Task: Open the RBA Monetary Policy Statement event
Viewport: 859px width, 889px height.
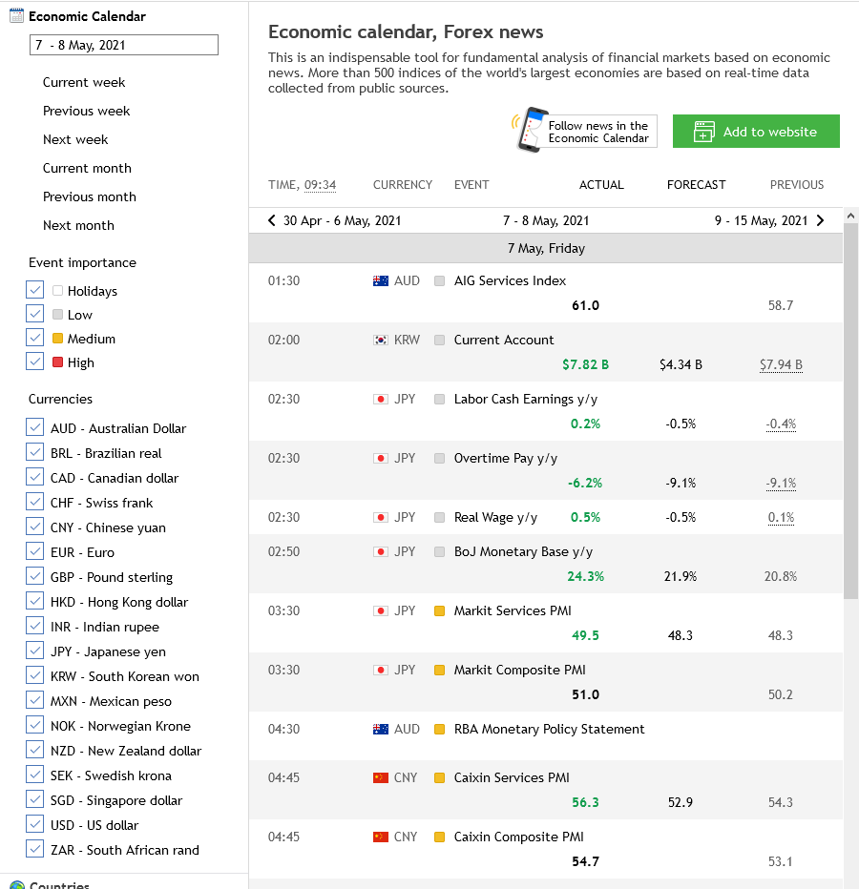Action: point(549,729)
